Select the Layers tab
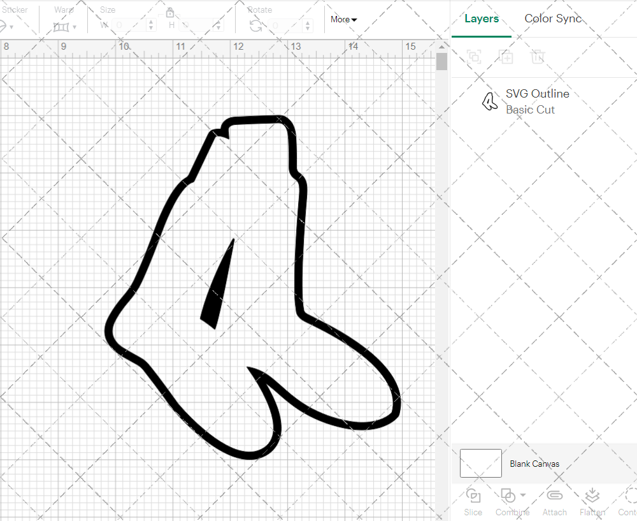Screen dimensions: 637x521 point(482,18)
